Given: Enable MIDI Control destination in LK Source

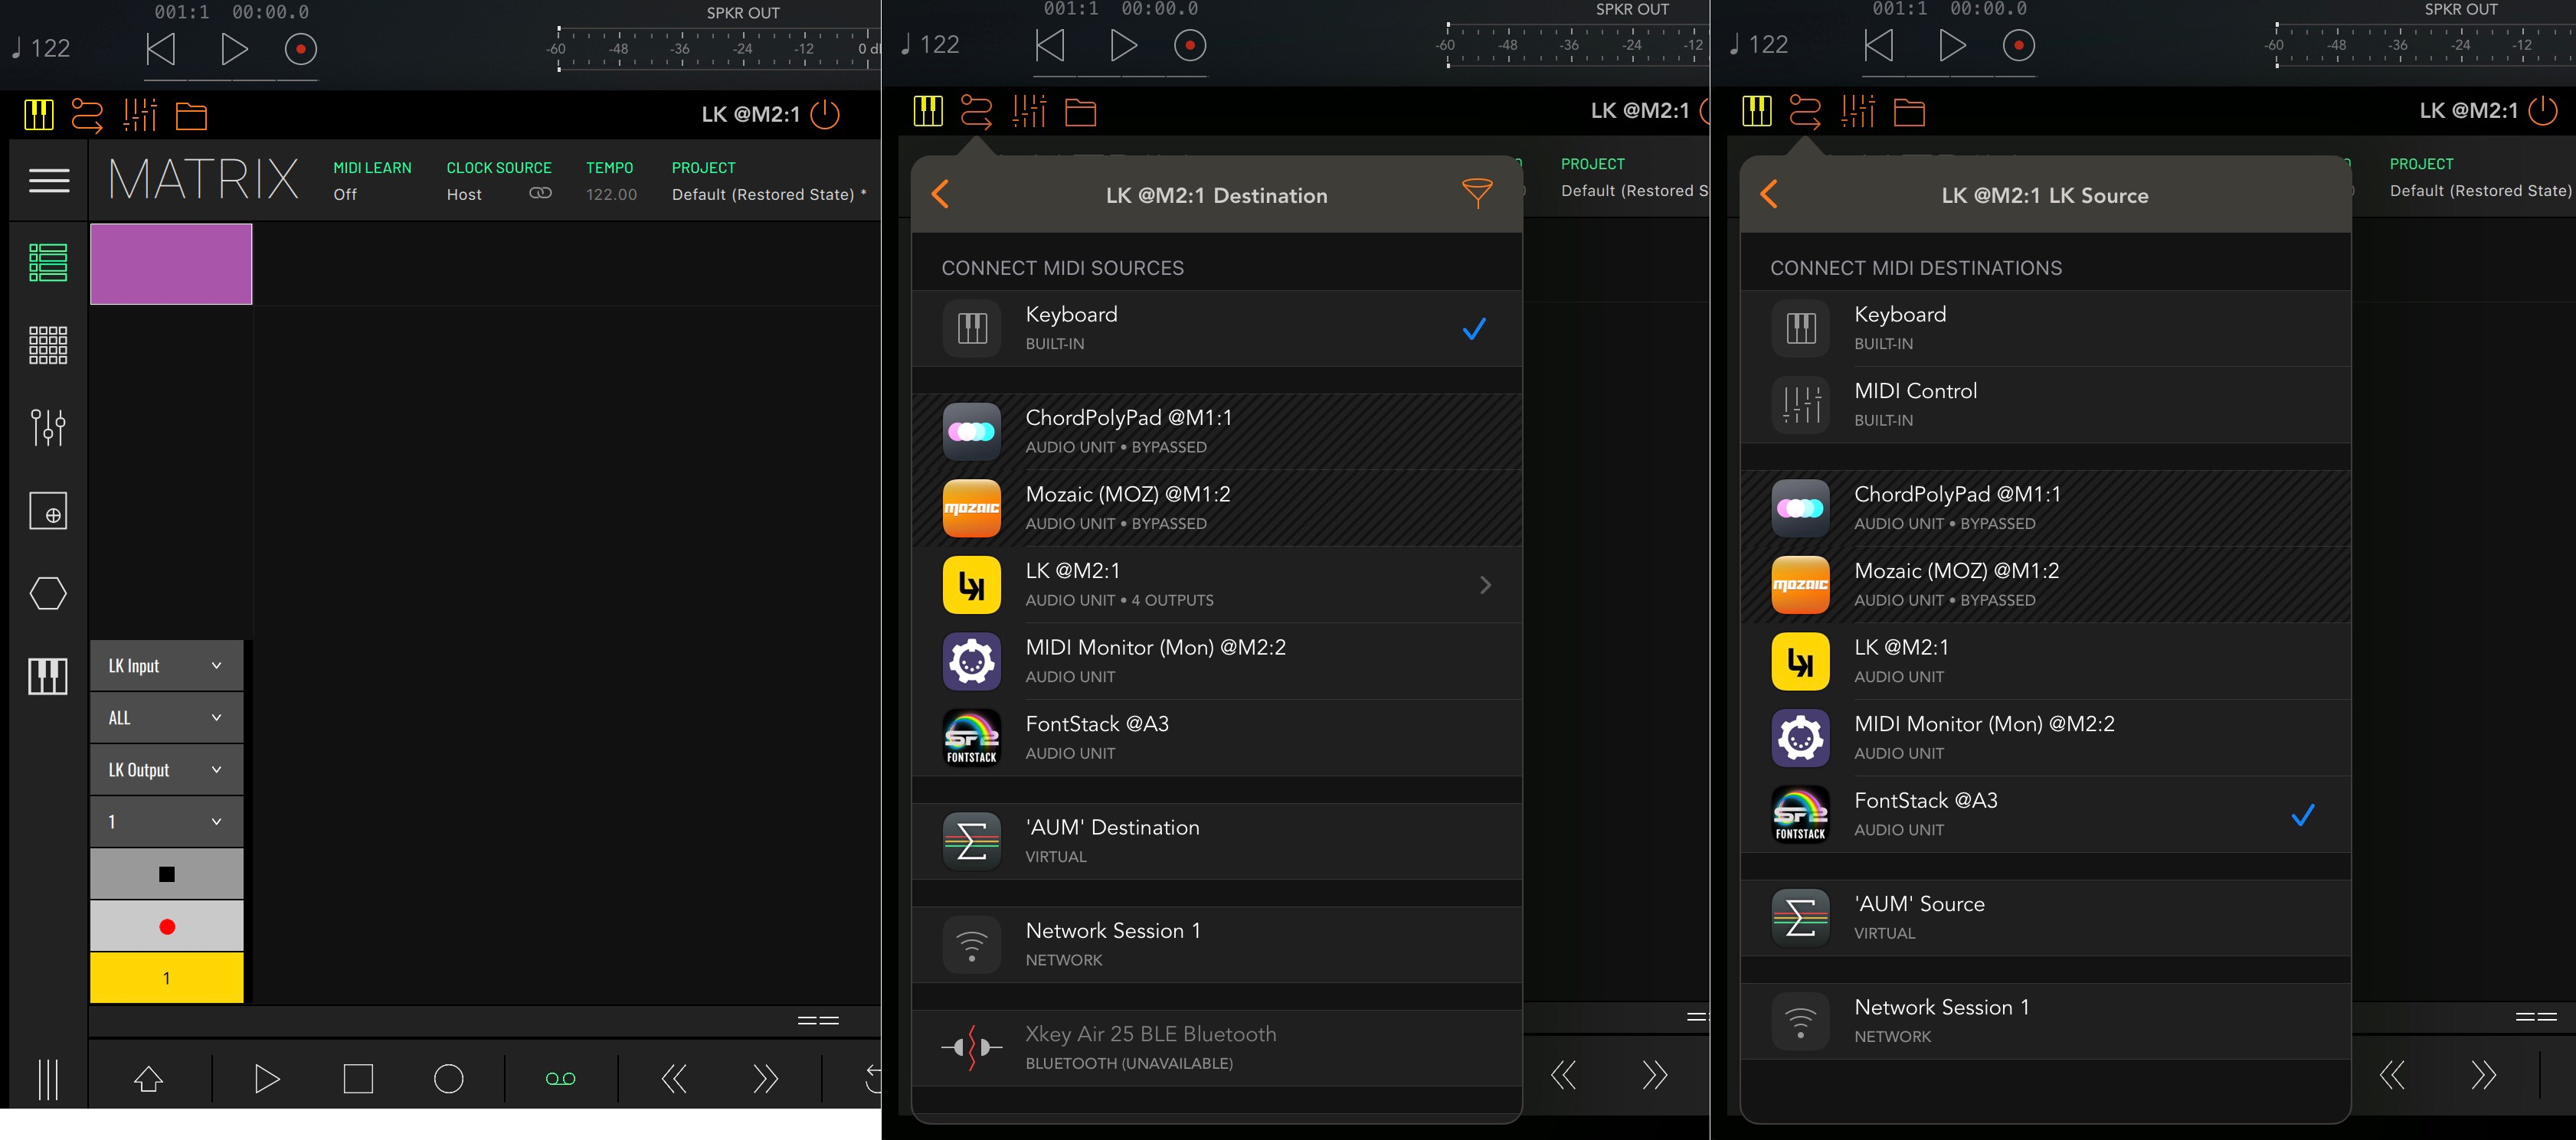Looking at the screenshot, I should [x=2045, y=405].
